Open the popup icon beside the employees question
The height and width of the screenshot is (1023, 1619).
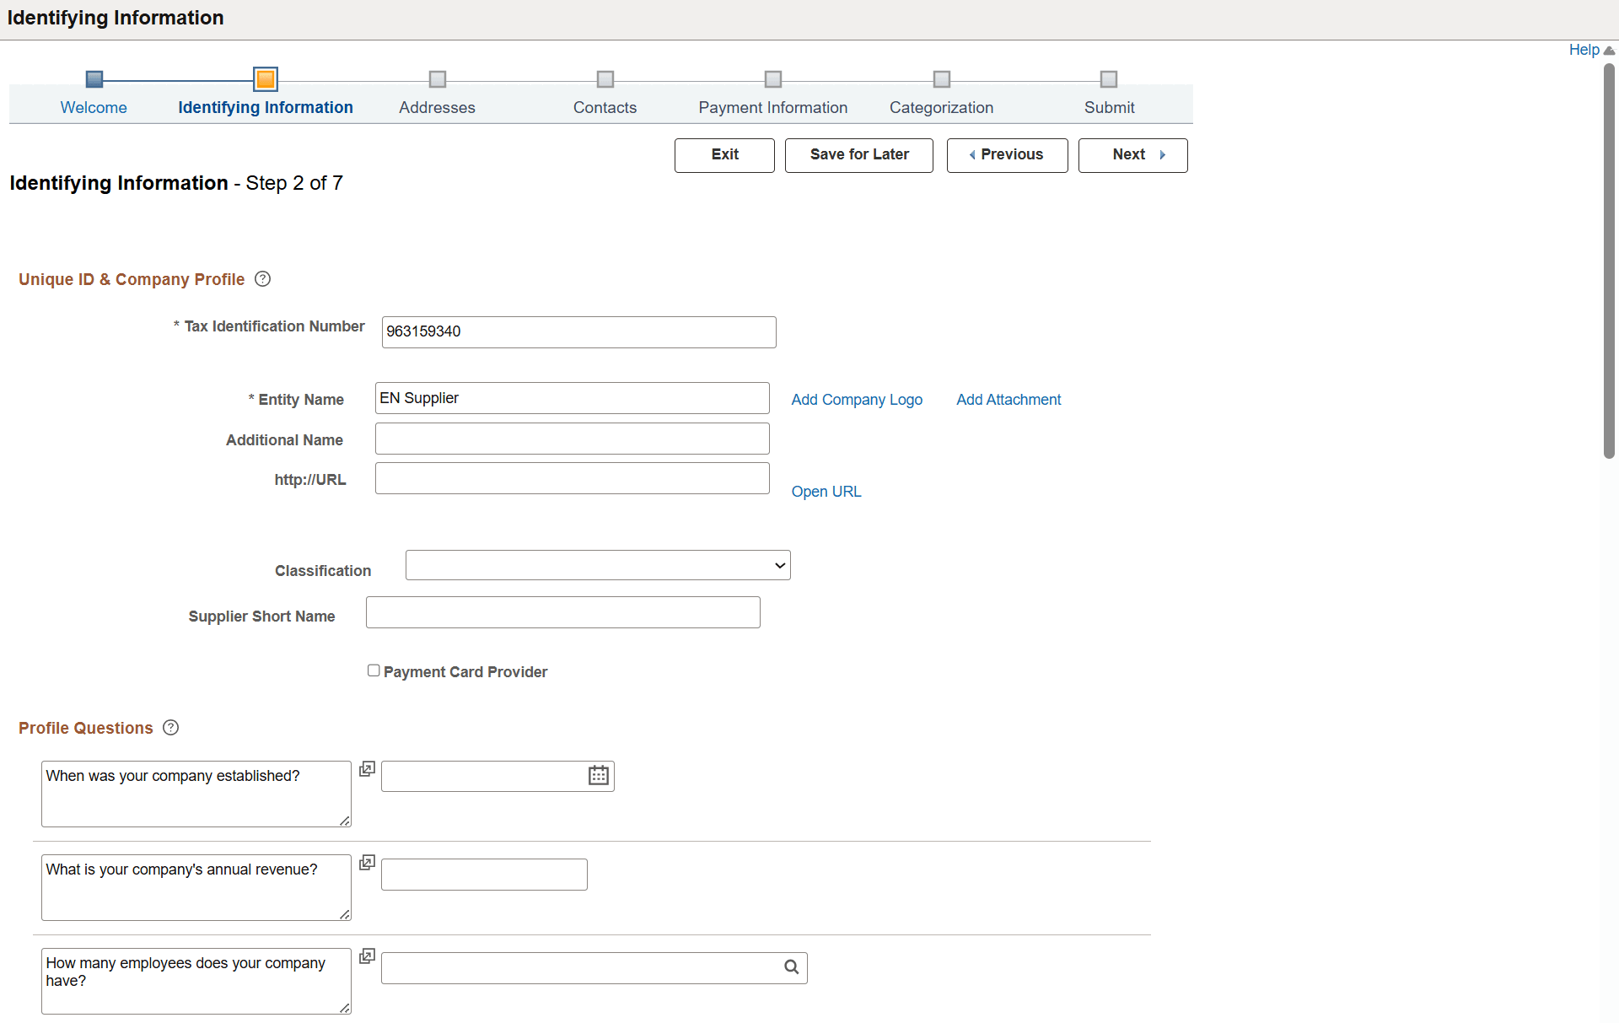(x=367, y=956)
